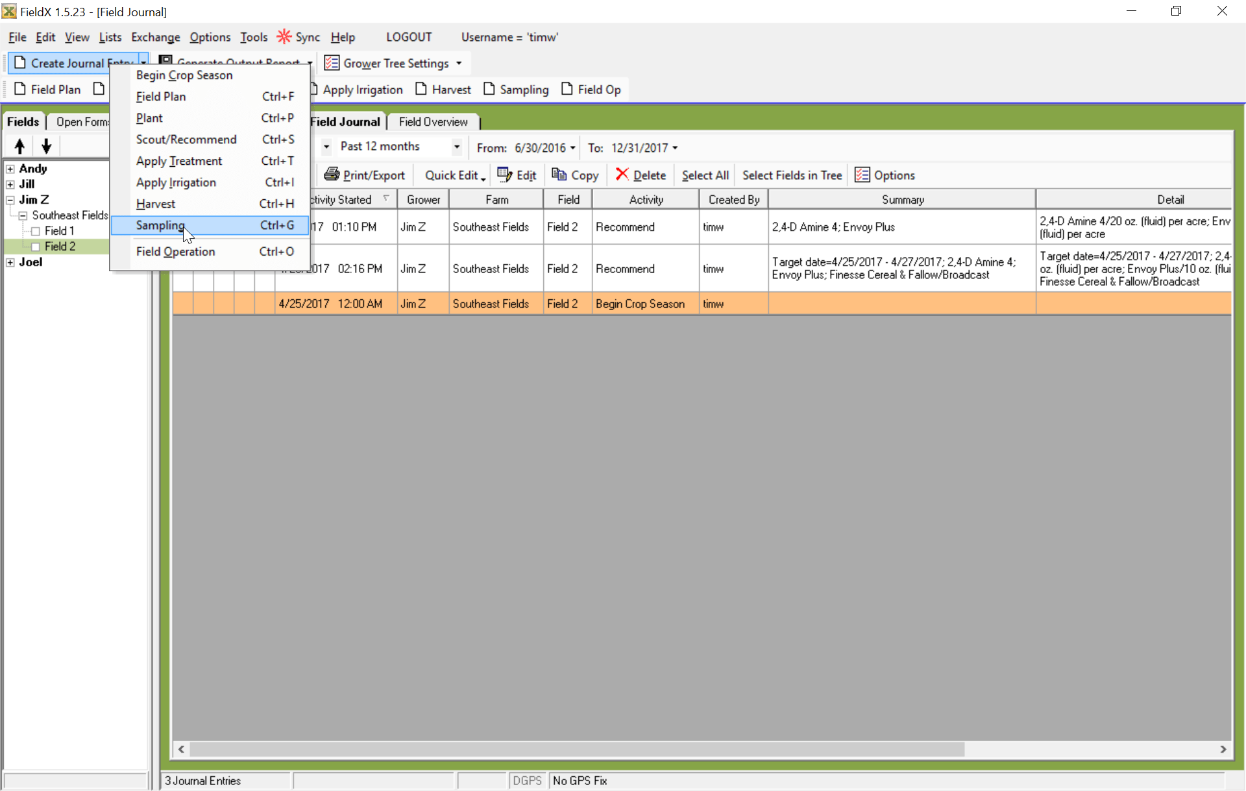Viewport: 1246px width, 791px height.
Task: Click Select All button
Action: pyautogui.click(x=705, y=175)
